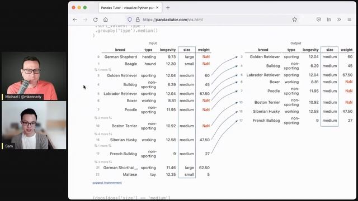This screenshot has height=201, width=358.
Task: Select 'Siberian Husky' in the Output table
Action: (x=266, y=112)
